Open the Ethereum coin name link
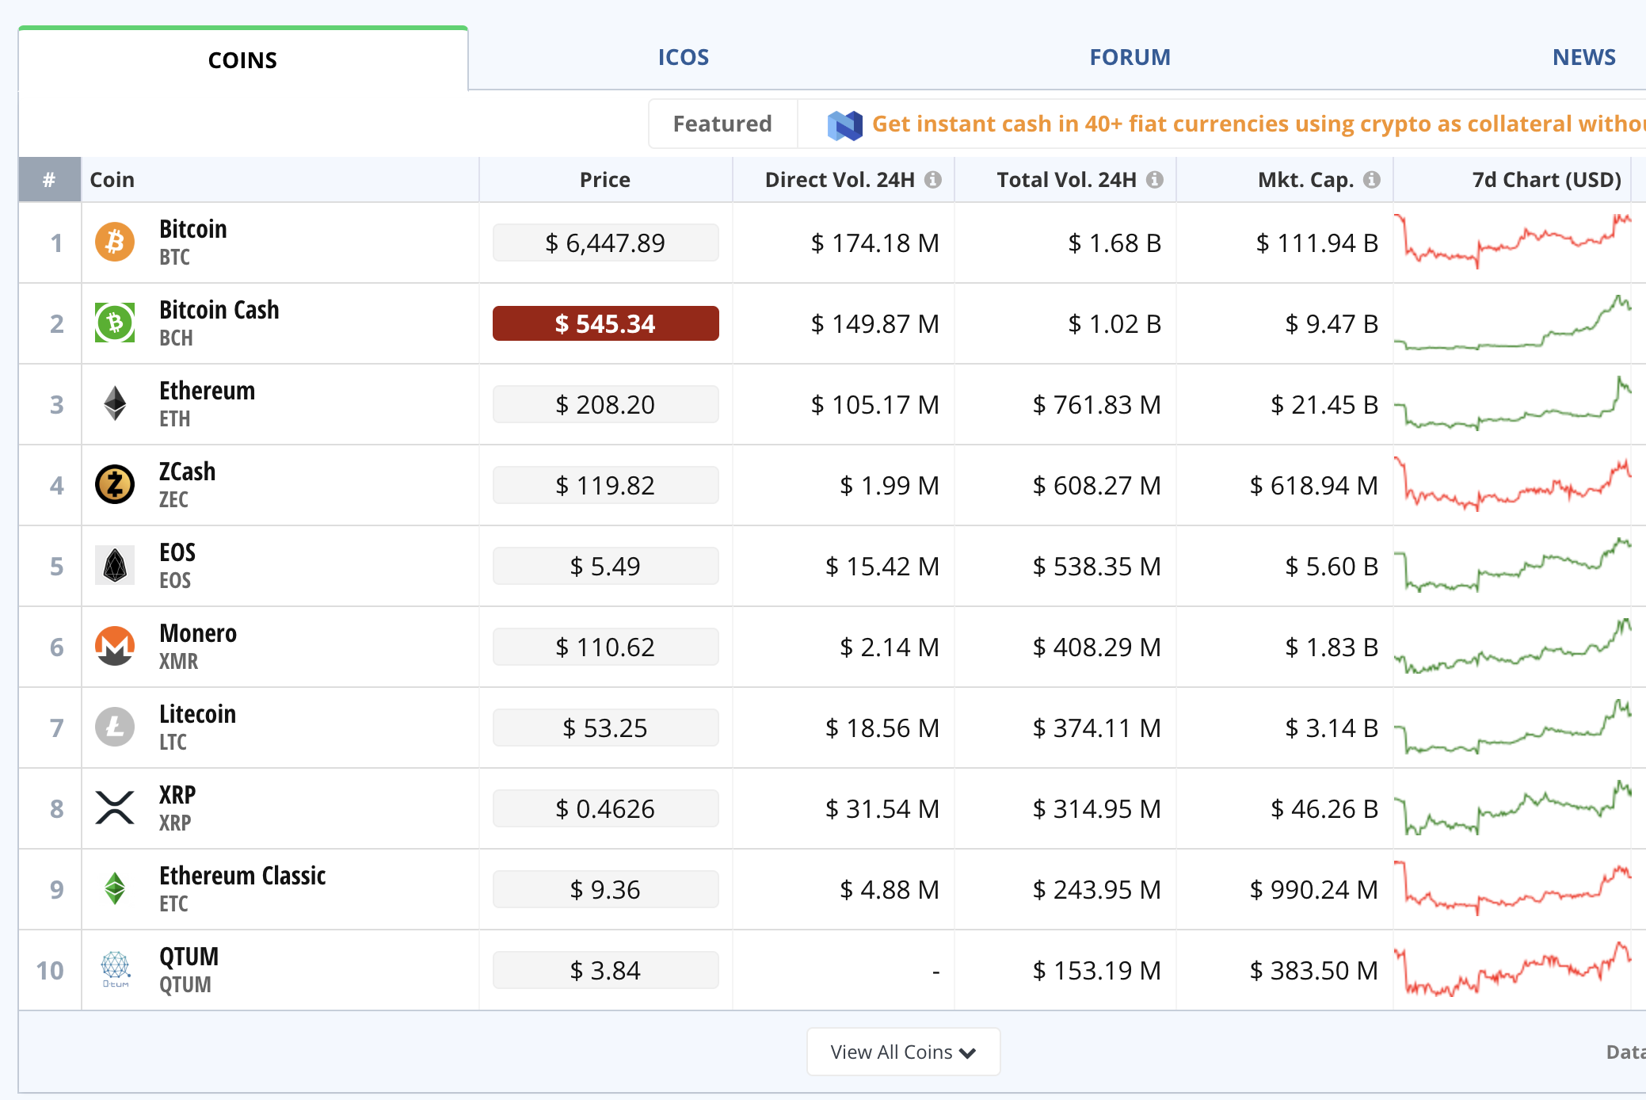The image size is (1646, 1100). 207,391
